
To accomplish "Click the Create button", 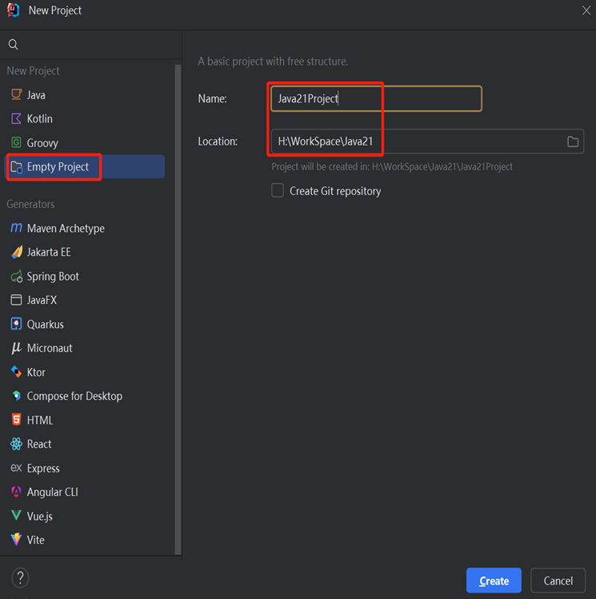I will pyautogui.click(x=494, y=581).
